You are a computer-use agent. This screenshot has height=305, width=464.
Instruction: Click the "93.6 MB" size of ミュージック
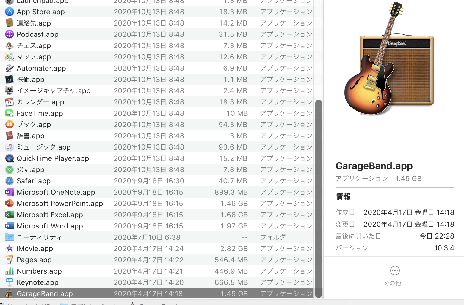(x=233, y=147)
